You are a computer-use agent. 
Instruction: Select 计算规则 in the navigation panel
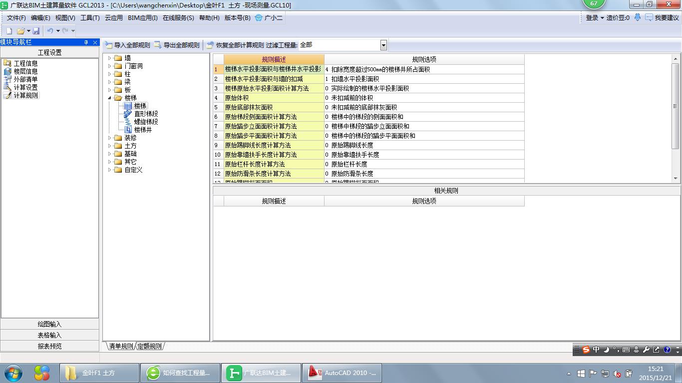click(20, 95)
